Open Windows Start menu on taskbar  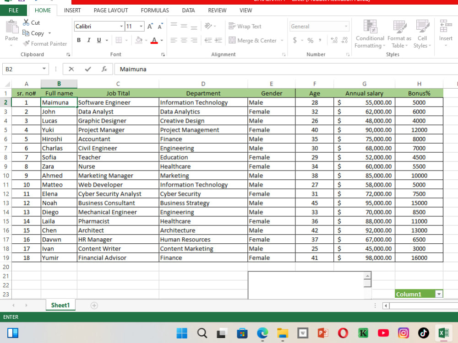pos(182,333)
